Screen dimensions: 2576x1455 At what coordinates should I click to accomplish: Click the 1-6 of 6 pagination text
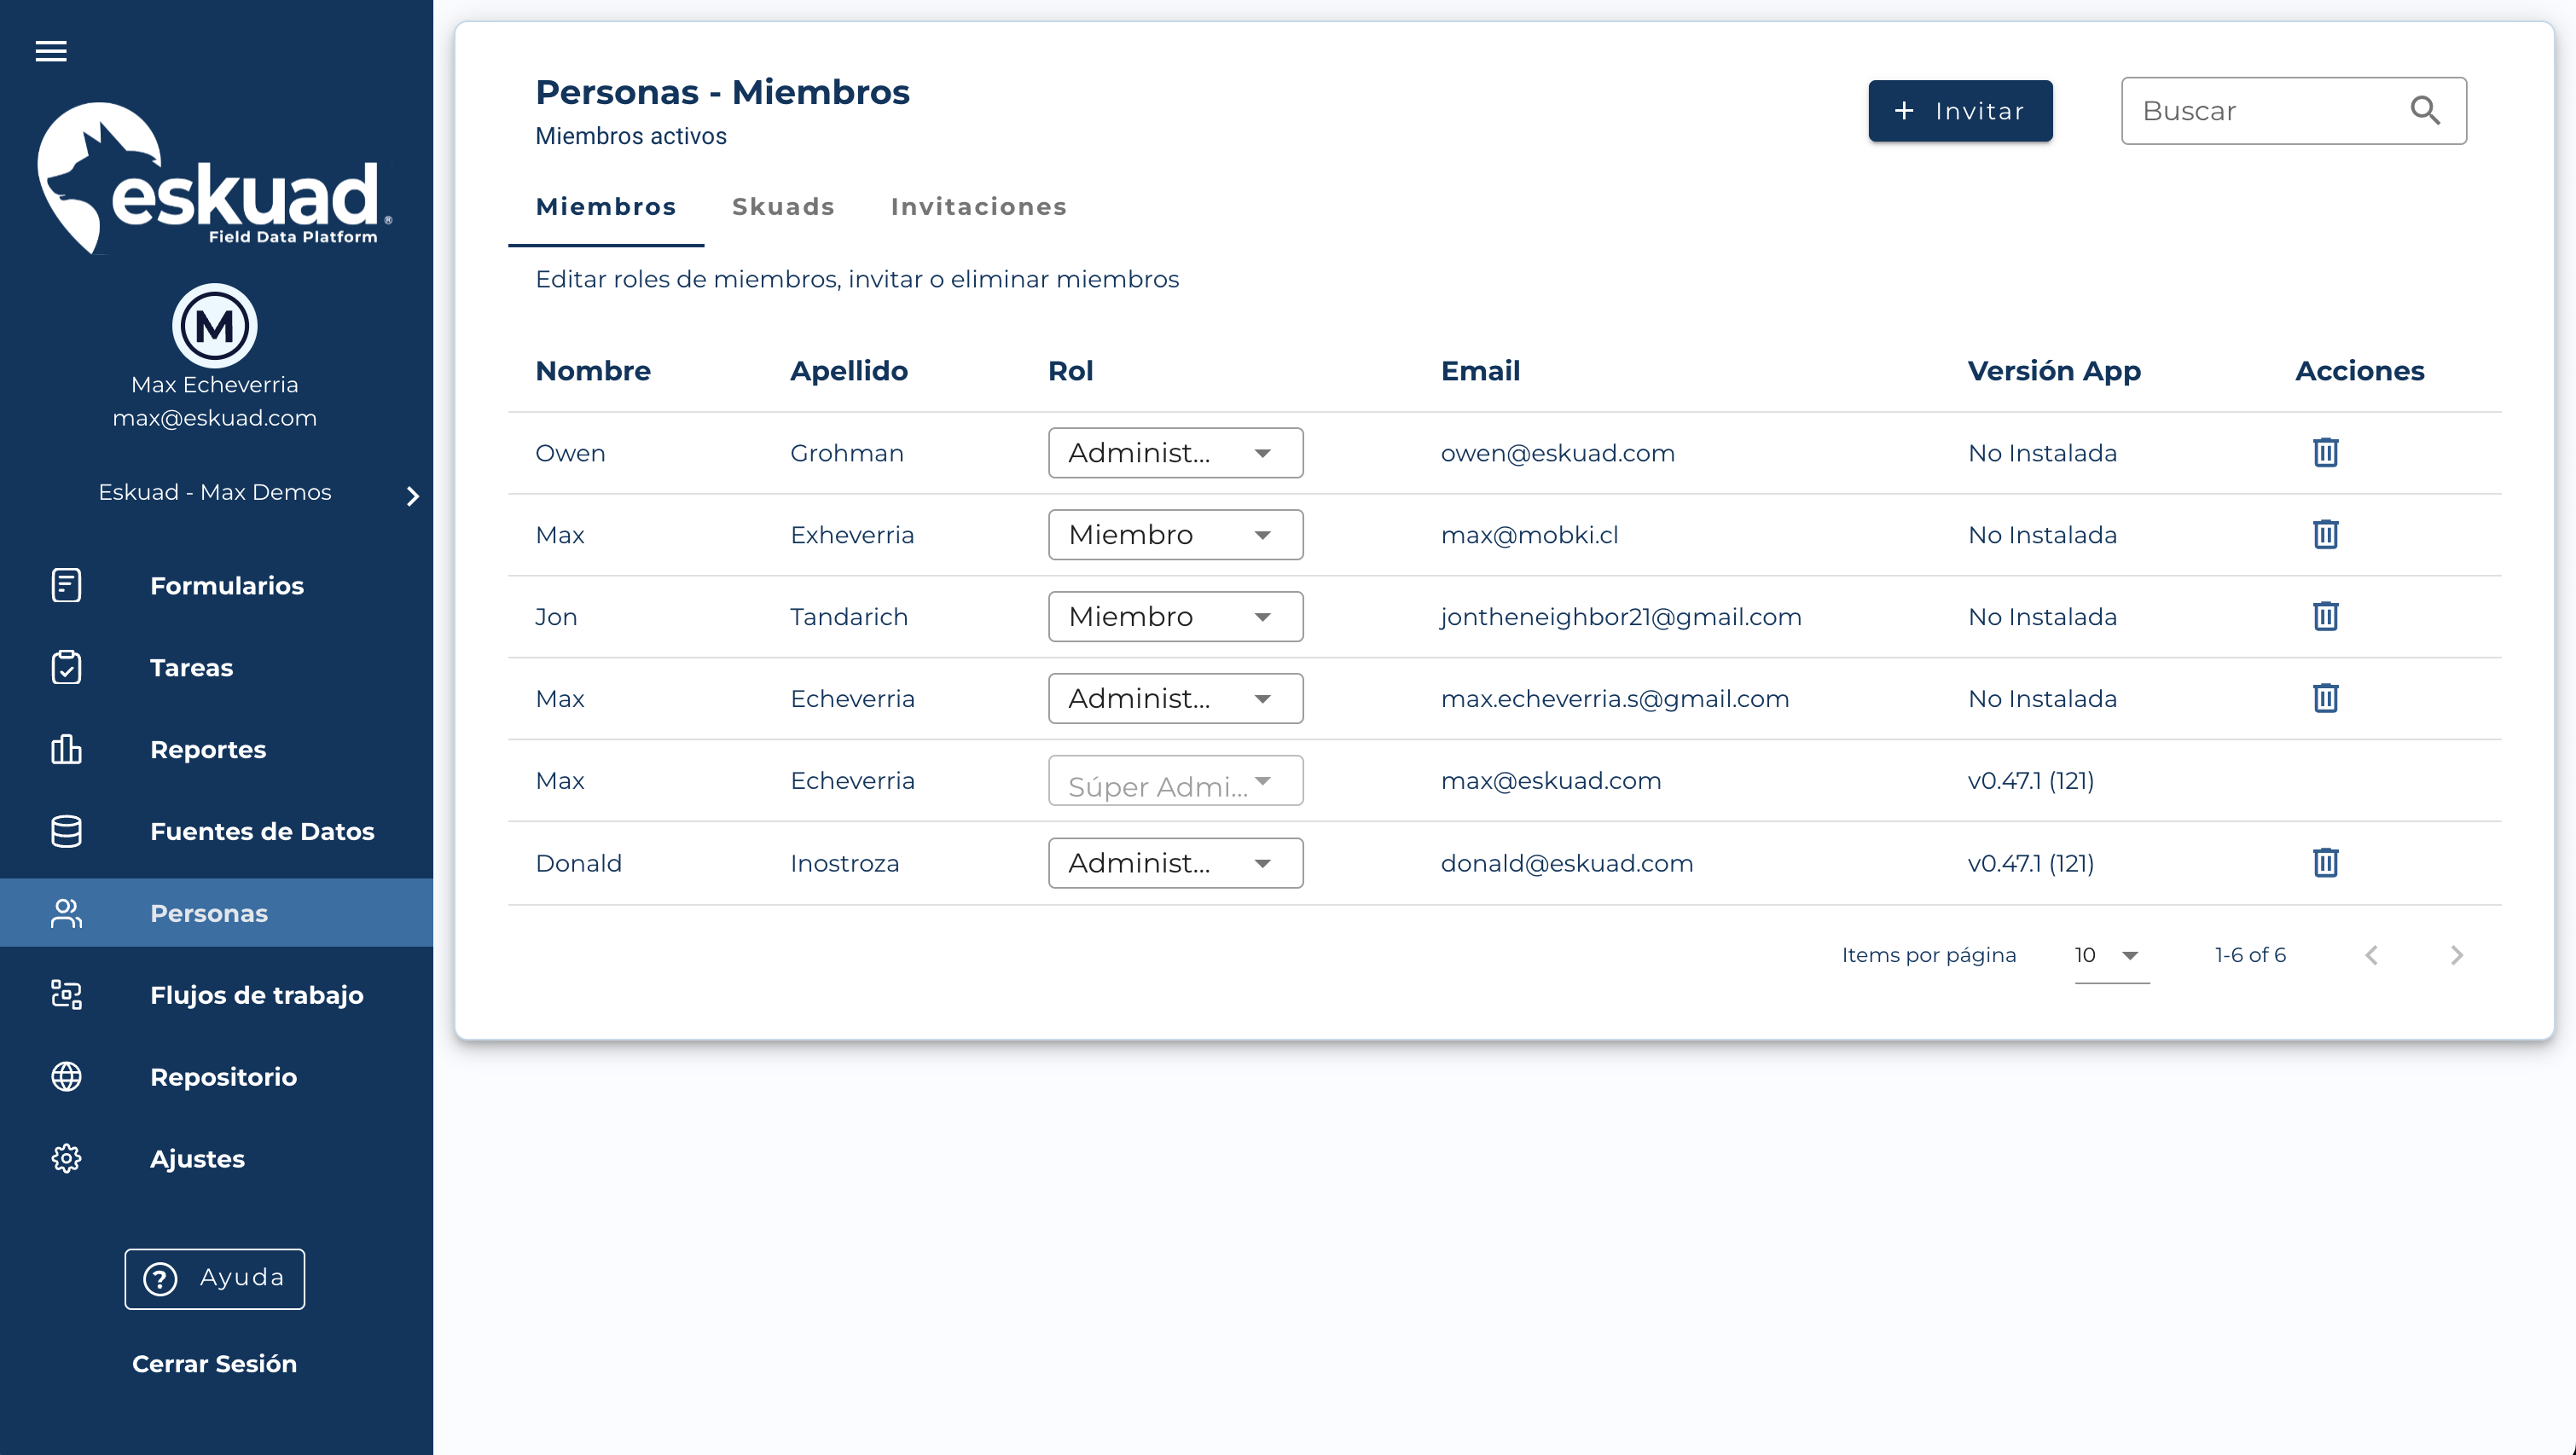[x=2250, y=955]
